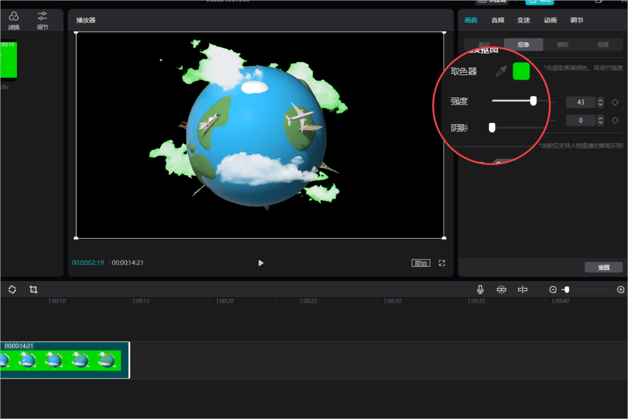628x419 pixels.
Task: Click the green picked color swatch
Action: click(521, 72)
